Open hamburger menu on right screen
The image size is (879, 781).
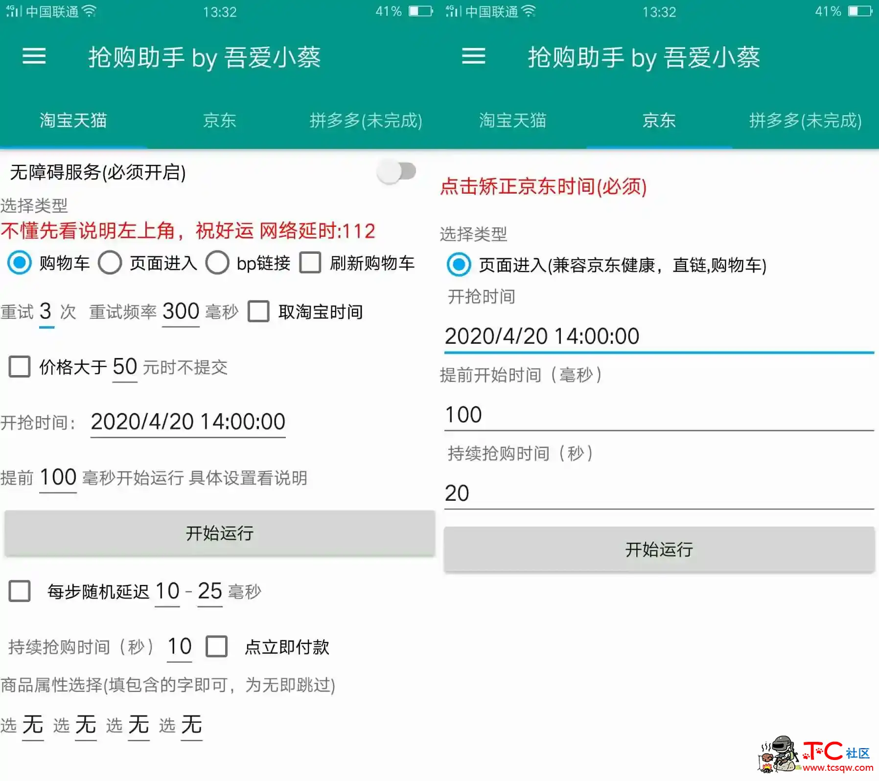point(474,56)
